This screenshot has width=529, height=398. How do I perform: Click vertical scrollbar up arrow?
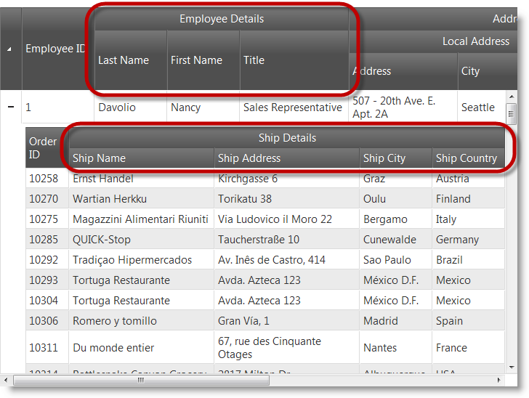tap(512, 96)
